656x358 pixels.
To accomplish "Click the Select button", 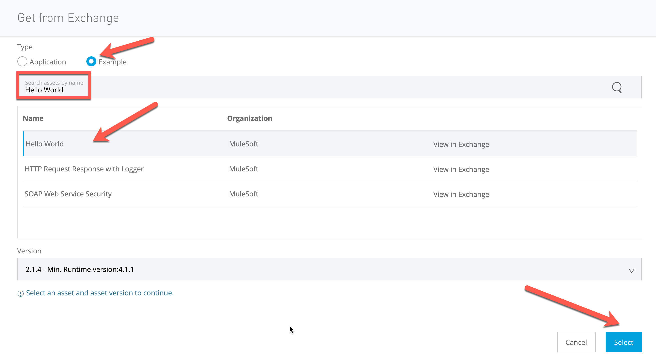I will pos(624,342).
